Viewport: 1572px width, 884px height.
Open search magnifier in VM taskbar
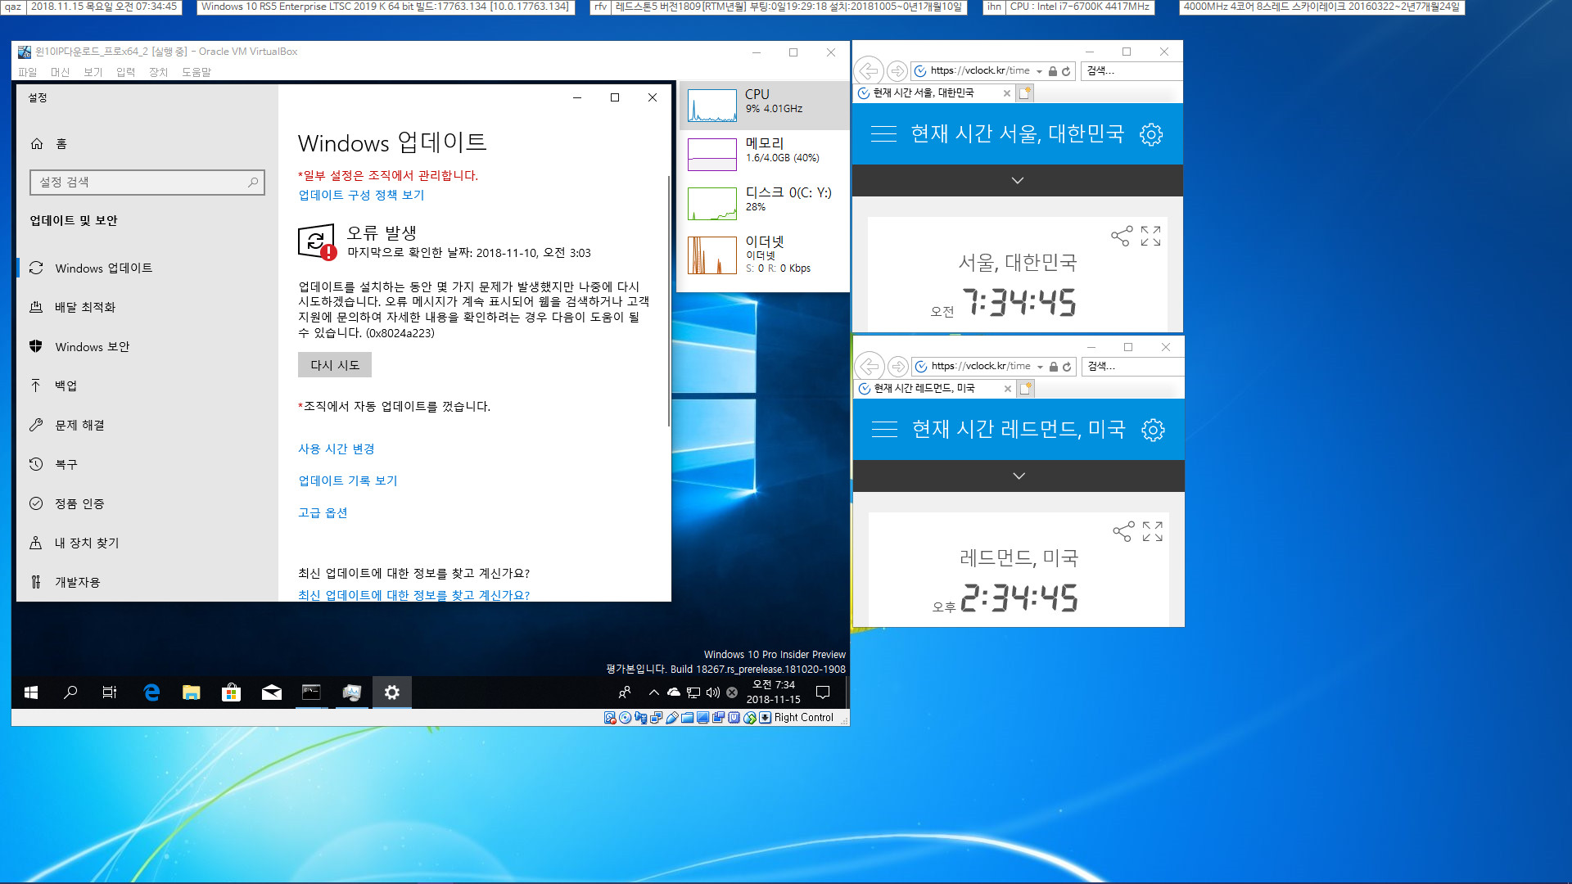[x=70, y=692]
